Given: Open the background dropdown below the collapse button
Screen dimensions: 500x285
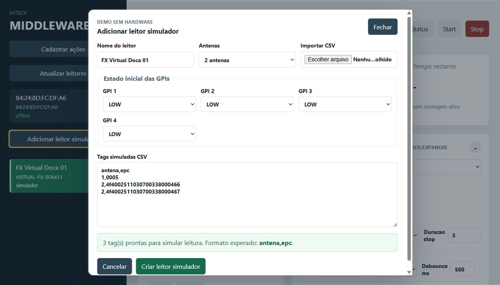Looking at the screenshot, I should (446, 167).
